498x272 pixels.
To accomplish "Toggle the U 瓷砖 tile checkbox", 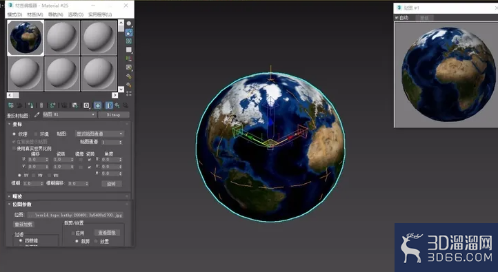I will point(90,160).
